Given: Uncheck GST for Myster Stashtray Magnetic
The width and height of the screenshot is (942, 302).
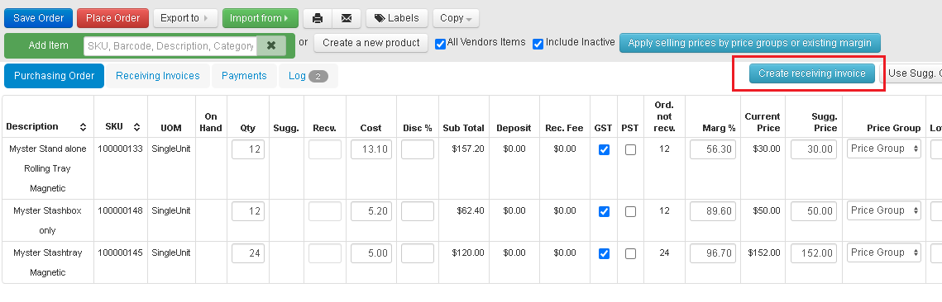Looking at the screenshot, I should (604, 253).
